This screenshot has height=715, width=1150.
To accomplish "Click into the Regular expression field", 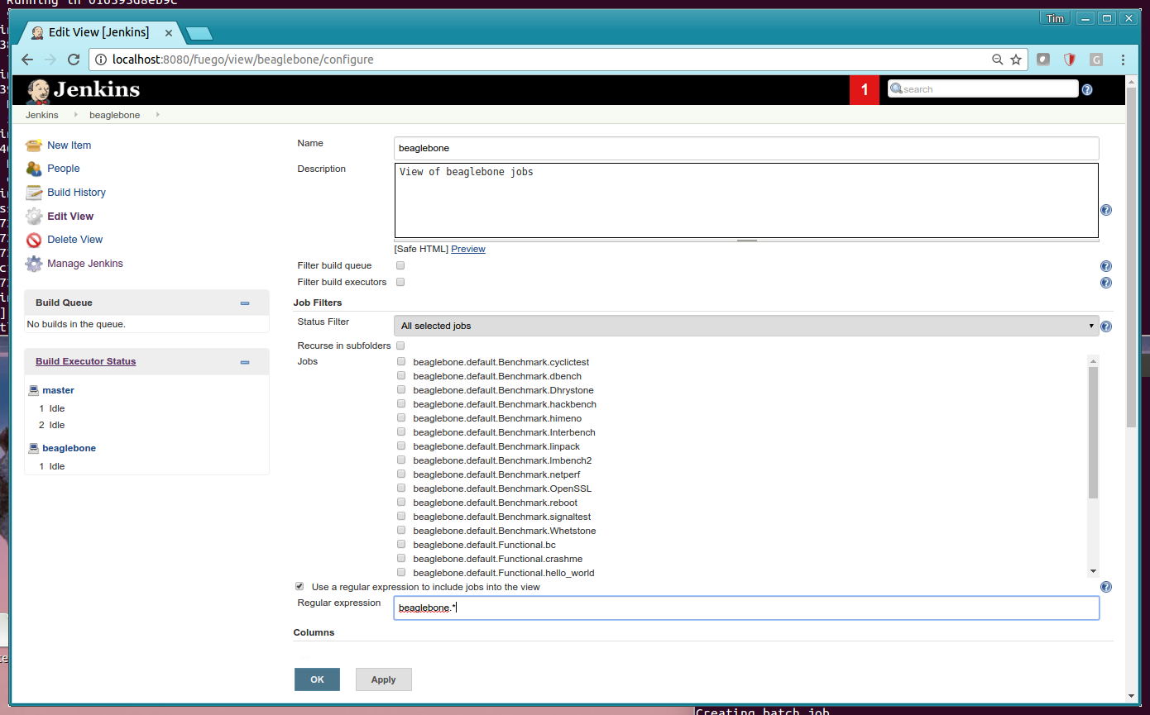I will click(x=746, y=608).
